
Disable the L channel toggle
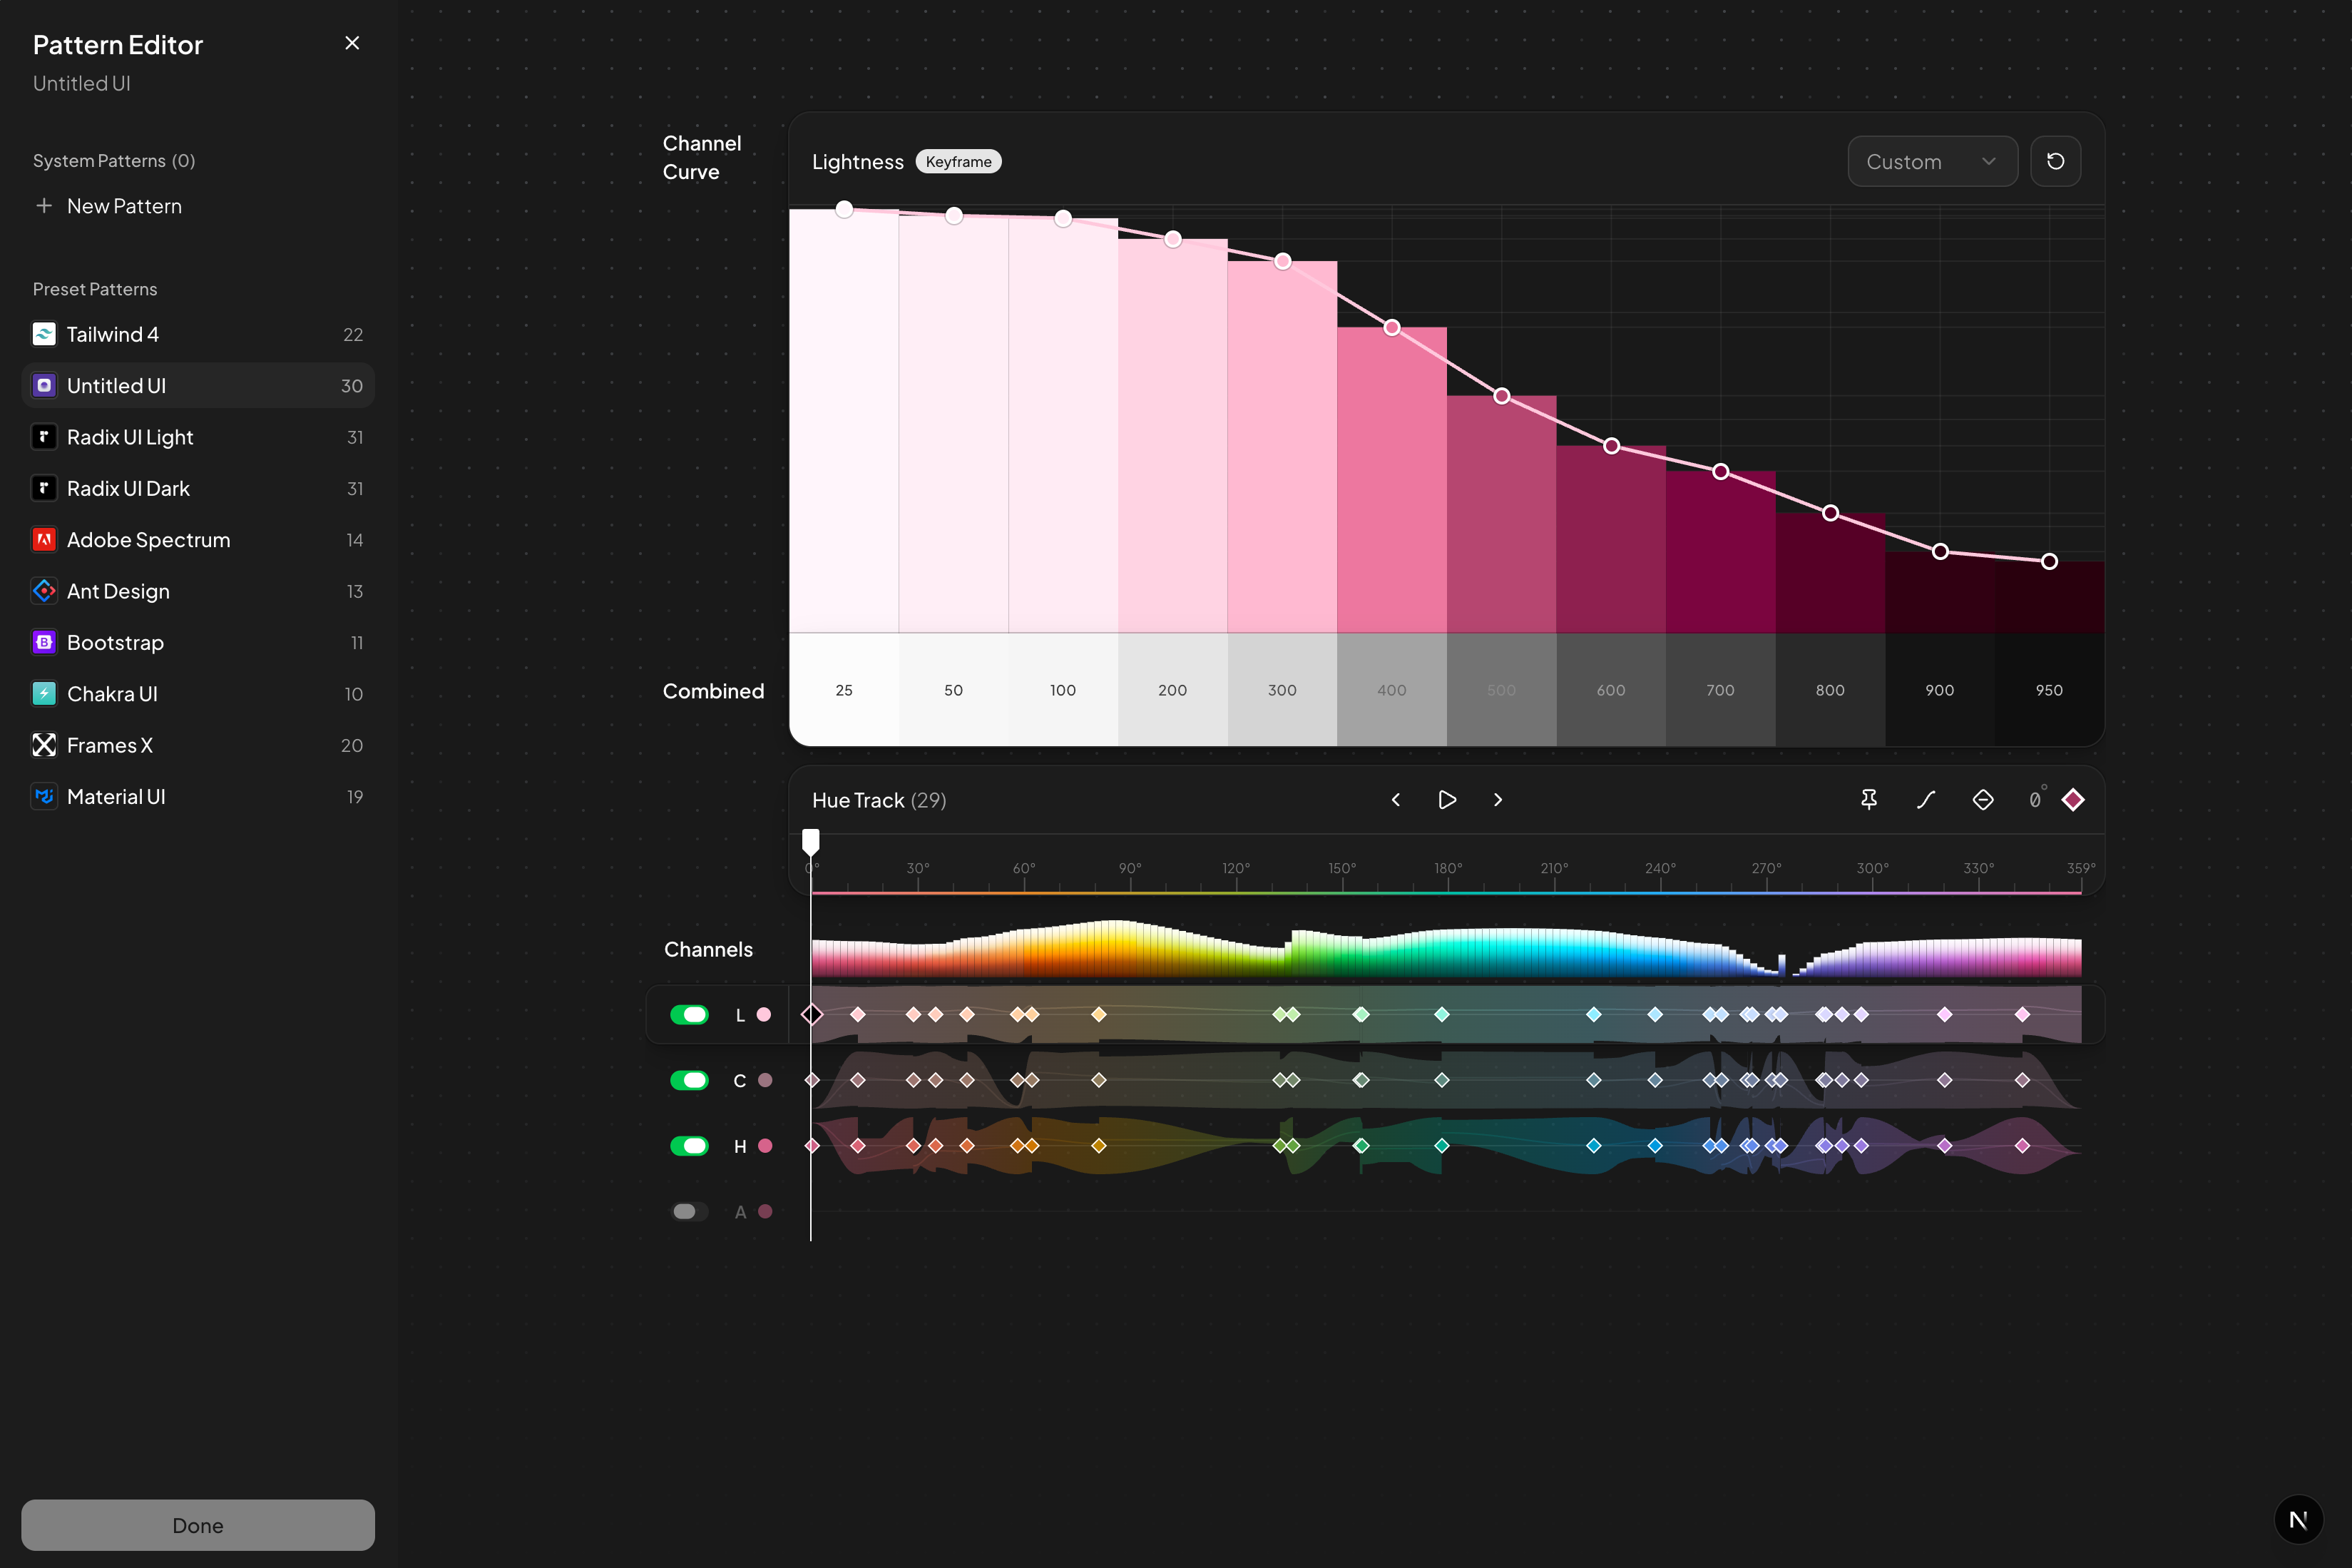click(689, 1015)
